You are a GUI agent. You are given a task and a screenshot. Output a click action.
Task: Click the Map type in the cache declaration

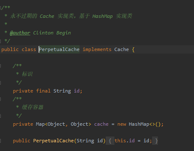(x=40, y=124)
